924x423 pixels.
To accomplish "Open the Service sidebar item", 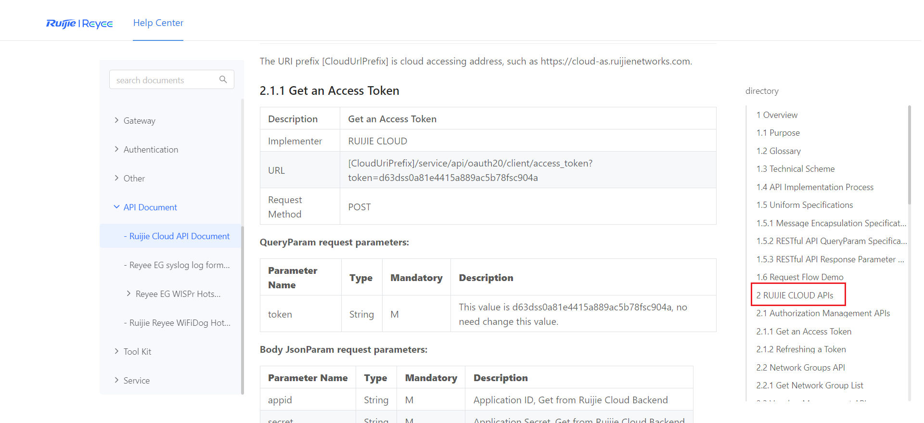I will (137, 381).
